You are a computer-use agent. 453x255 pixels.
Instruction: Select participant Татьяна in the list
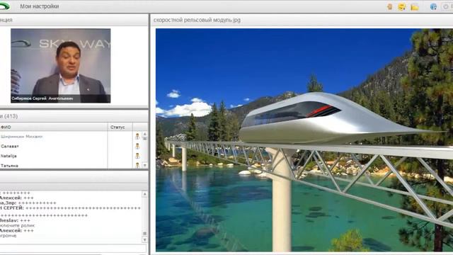[9, 166]
